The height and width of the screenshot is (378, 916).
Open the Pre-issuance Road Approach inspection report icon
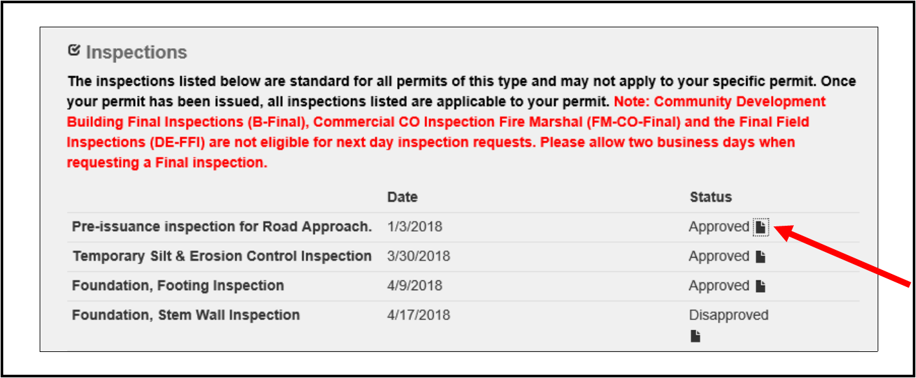tap(761, 226)
